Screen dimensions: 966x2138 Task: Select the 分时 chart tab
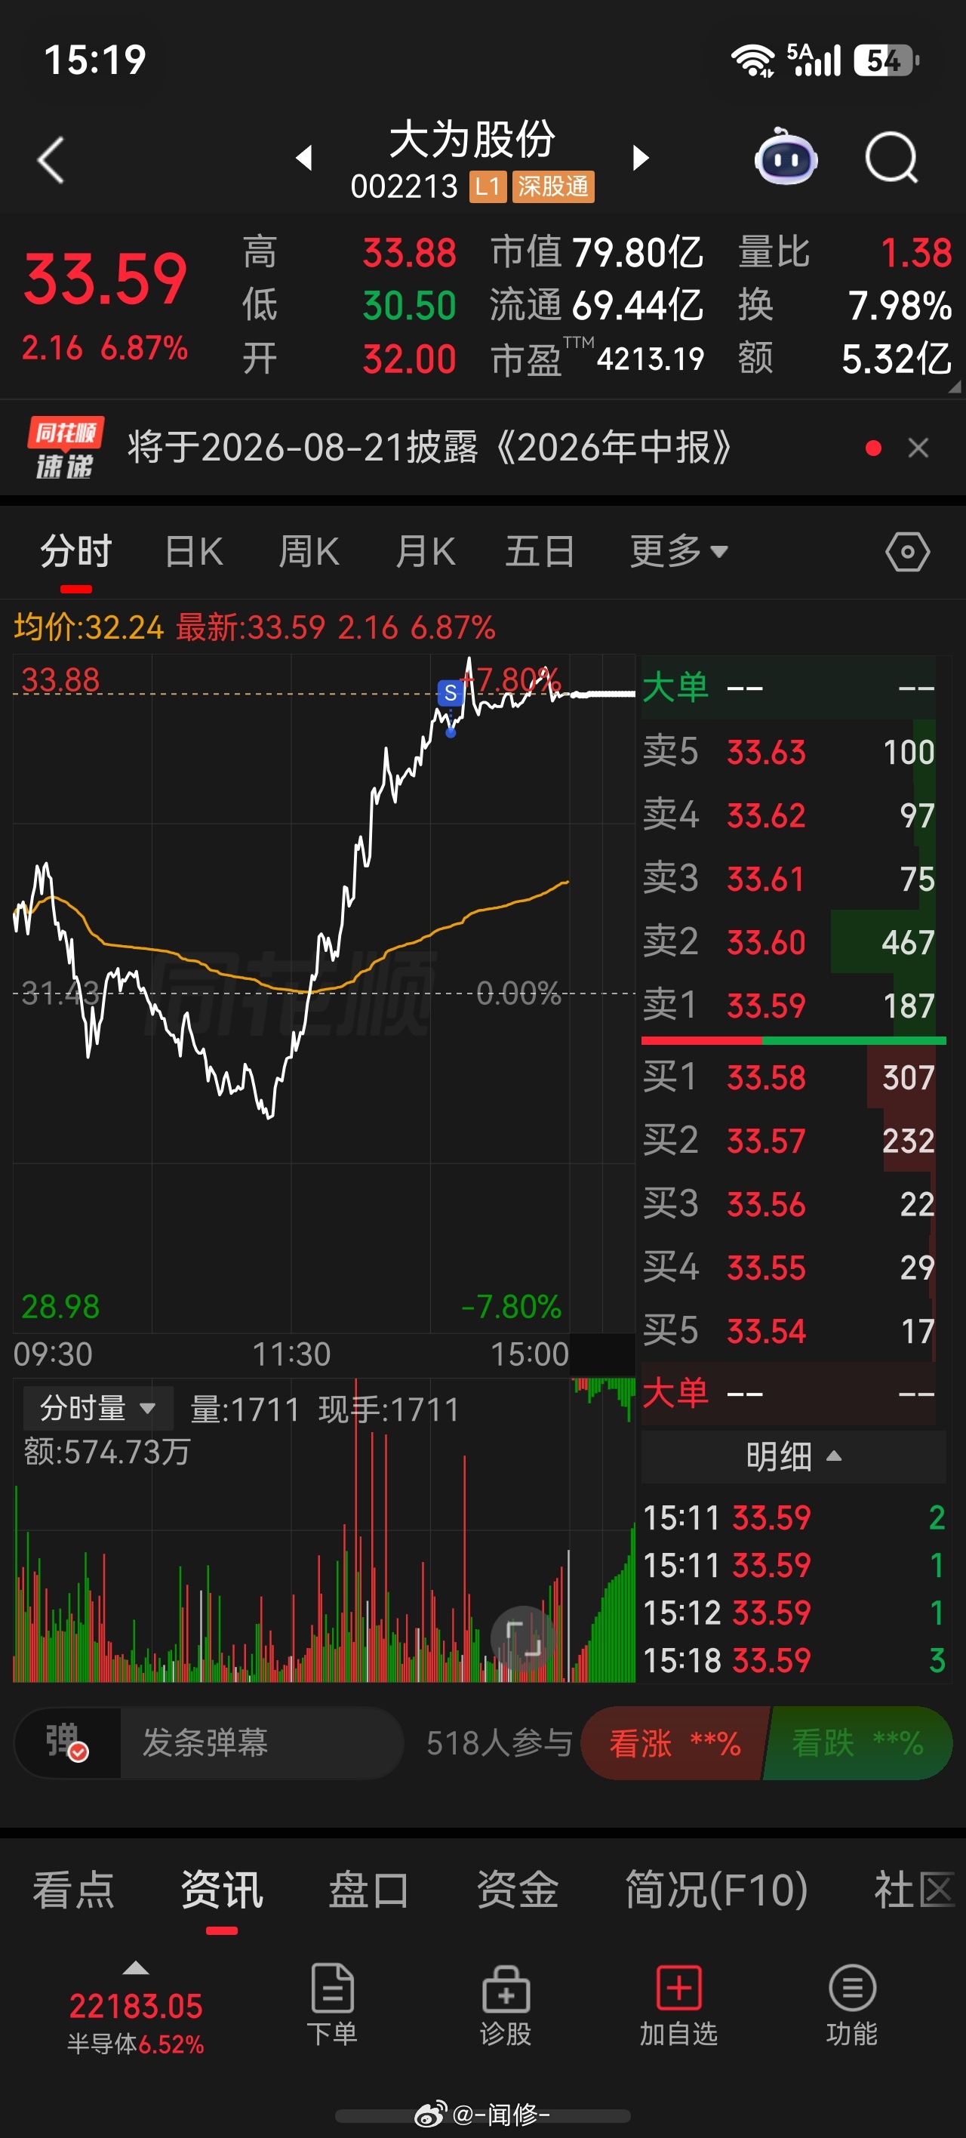(76, 552)
